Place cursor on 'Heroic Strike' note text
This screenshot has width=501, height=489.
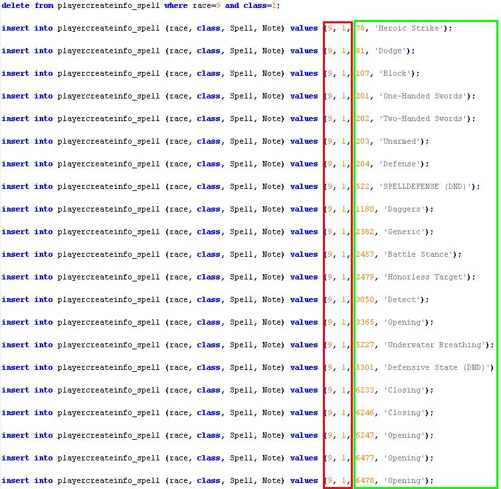click(409, 28)
